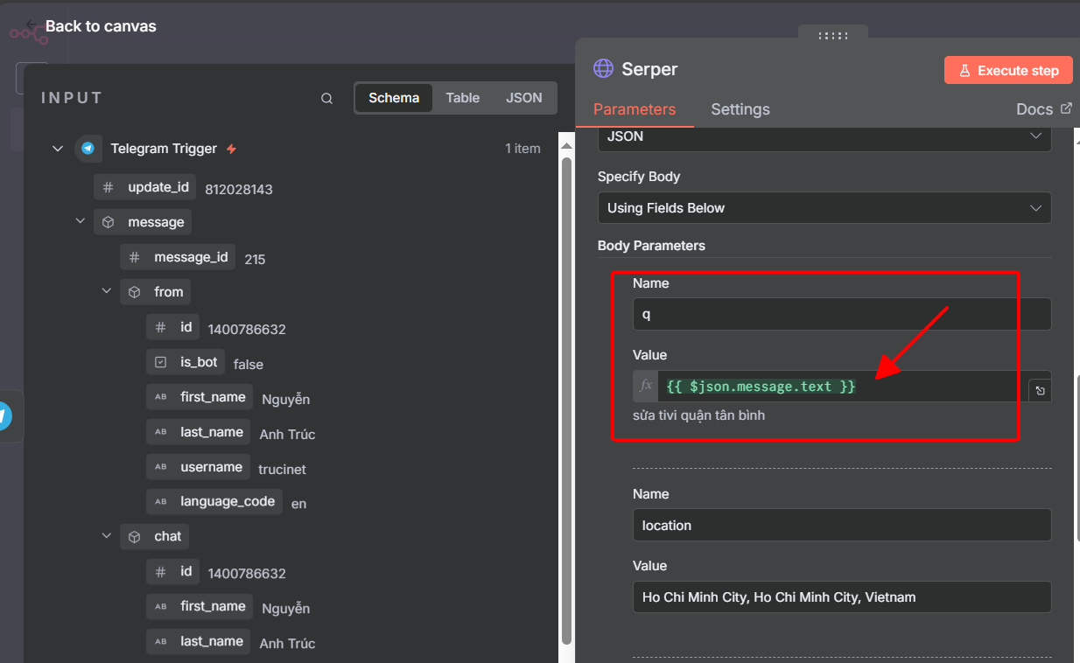1080x663 pixels.
Task: Click Back to canvas
Action: (100, 26)
